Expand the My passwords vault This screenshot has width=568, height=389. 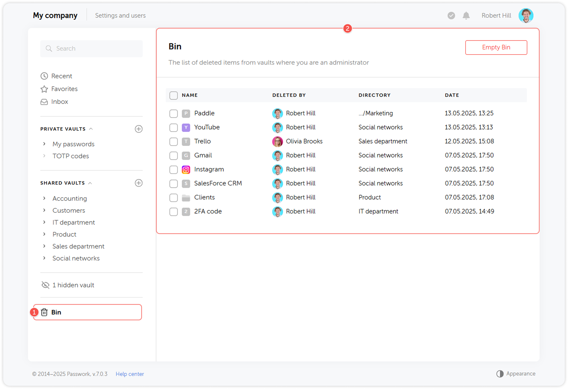coord(44,144)
